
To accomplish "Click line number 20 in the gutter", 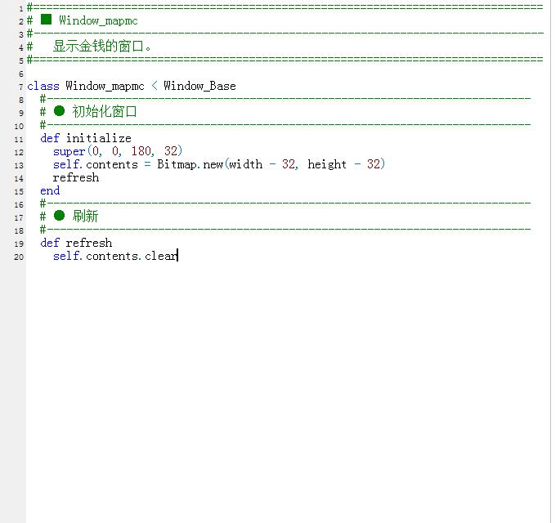I will (x=19, y=257).
